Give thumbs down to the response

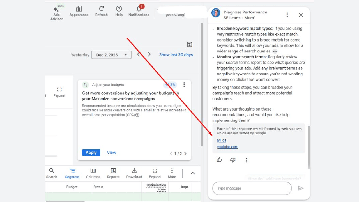233,160
